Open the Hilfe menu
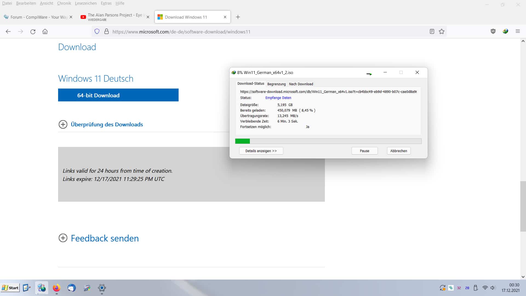Image resolution: width=526 pixels, height=296 pixels. click(120, 3)
